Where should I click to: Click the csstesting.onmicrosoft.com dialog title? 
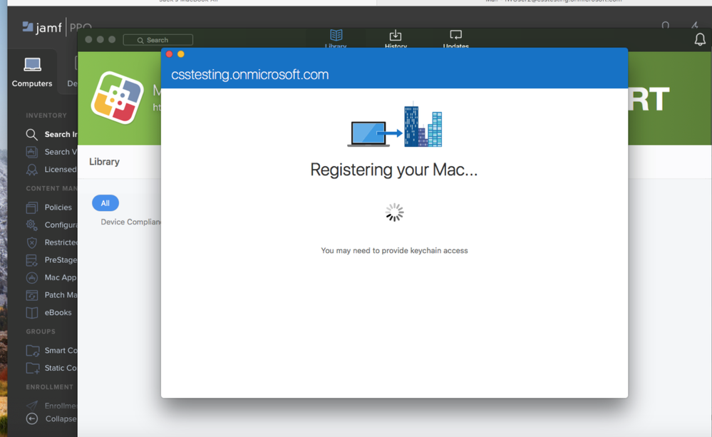point(249,75)
